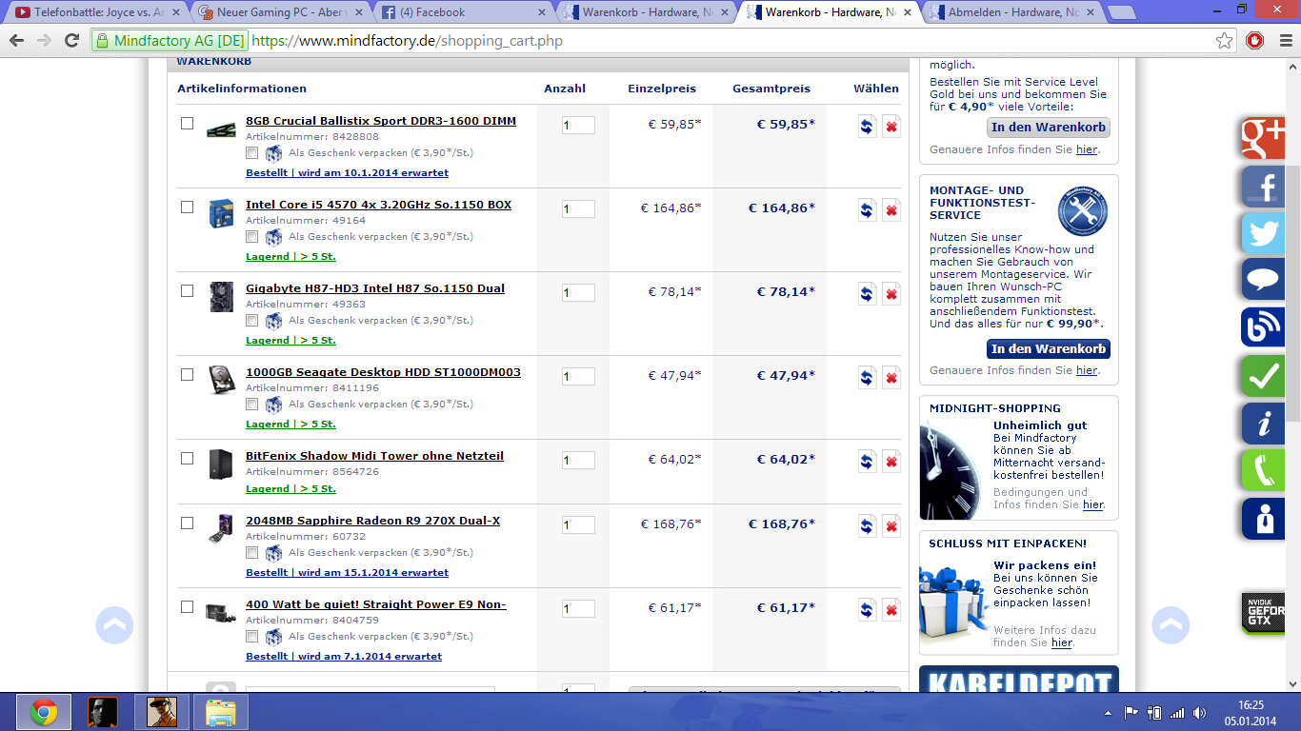Select checkbox for 2048MB Sapphire Radeon R9

[x=187, y=523]
